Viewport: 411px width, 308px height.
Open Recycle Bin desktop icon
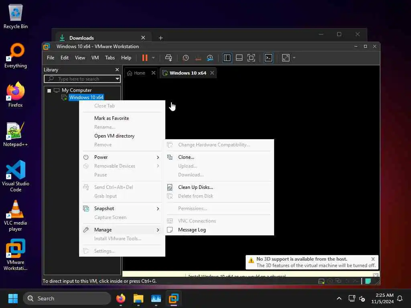(x=16, y=16)
